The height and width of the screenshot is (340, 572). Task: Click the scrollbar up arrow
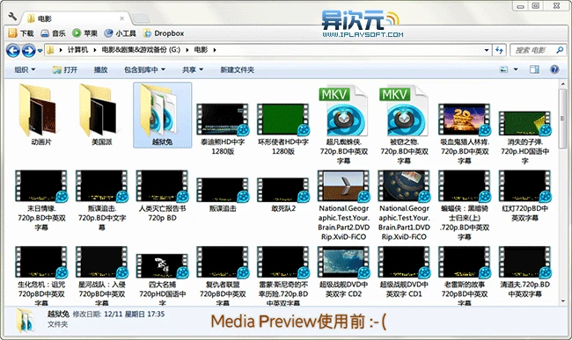click(x=562, y=84)
